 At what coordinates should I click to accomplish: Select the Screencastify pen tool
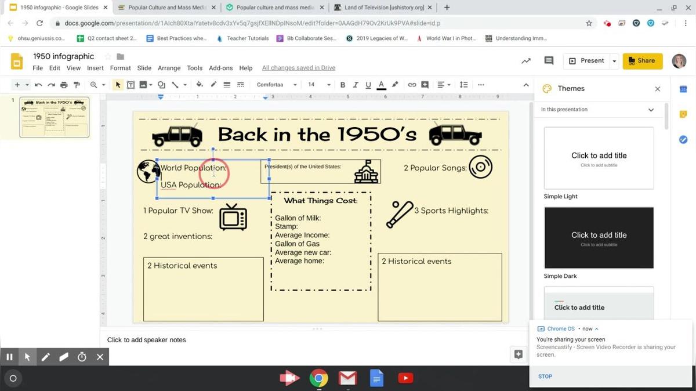coord(45,357)
